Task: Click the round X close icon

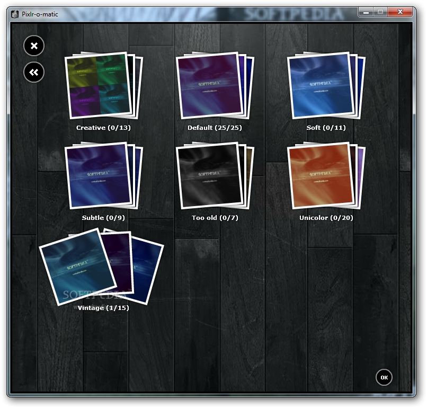Action: click(34, 46)
